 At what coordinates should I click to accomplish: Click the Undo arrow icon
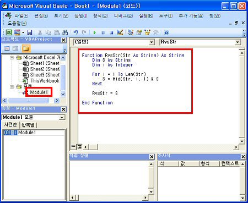click(76, 32)
